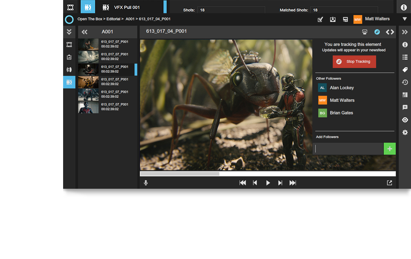The height and width of the screenshot is (259, 411).
Task: Click the BG avatar badge
Action: (322, 113)
